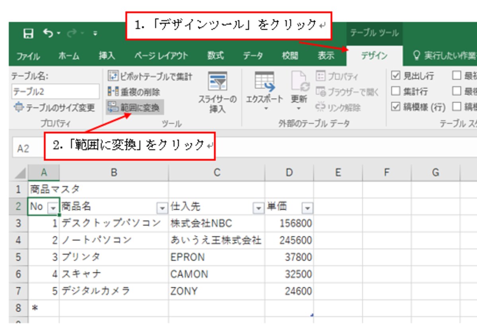Image resolution: width=477 pixels, height=324 pixels.
Task: Open the 仕入先 column filter dropdown
Action: (259, 208)
